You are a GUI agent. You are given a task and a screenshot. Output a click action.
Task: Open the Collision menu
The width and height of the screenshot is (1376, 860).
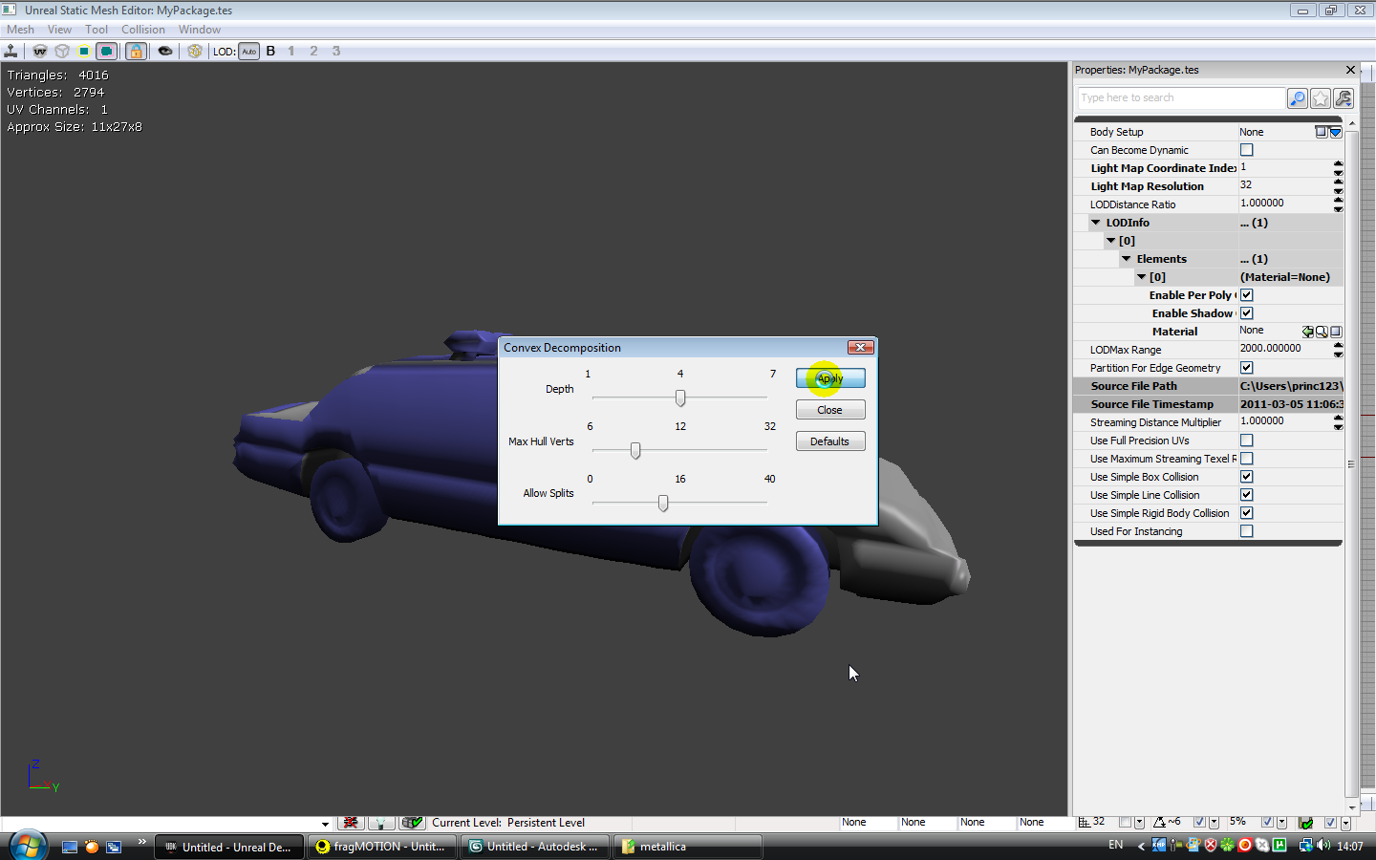click(143, 30)
